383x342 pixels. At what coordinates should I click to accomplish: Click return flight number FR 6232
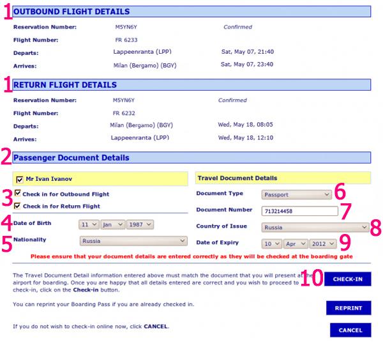click(124, 113)
